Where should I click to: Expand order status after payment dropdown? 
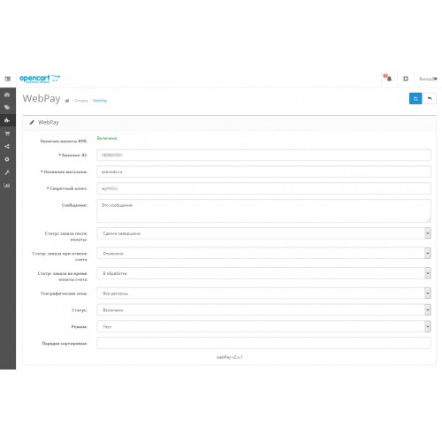[263, 233]
